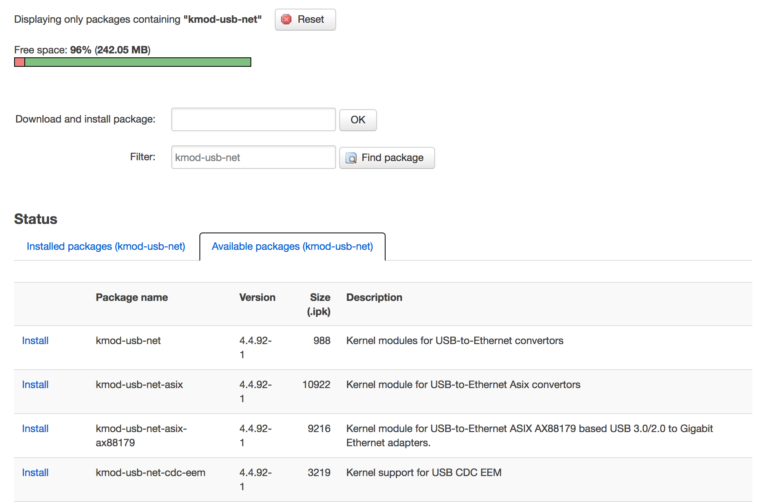Click the Package name column header
Screen dimensions: 757x502
click(132, 297)
